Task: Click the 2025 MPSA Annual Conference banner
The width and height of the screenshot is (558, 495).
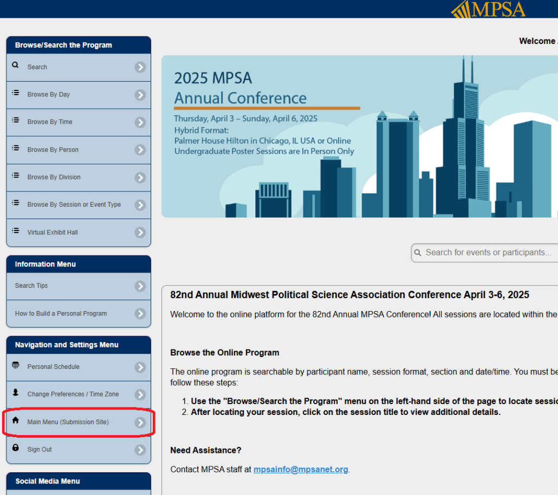Action: coord(360,136)
